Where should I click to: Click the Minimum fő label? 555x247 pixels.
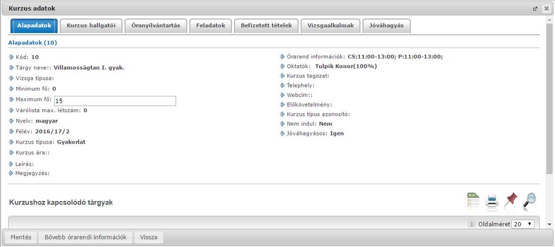click(33, 89)
